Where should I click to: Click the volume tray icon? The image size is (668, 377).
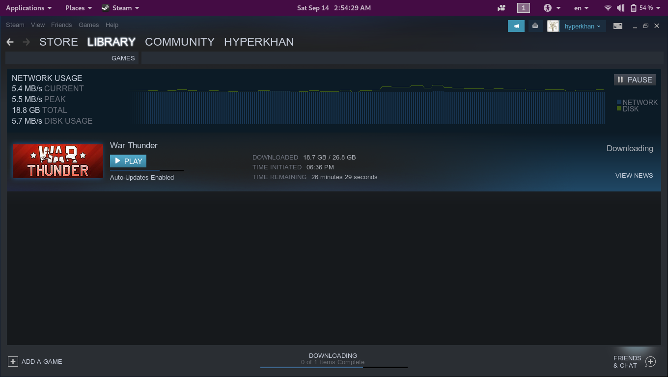point(621,8)
